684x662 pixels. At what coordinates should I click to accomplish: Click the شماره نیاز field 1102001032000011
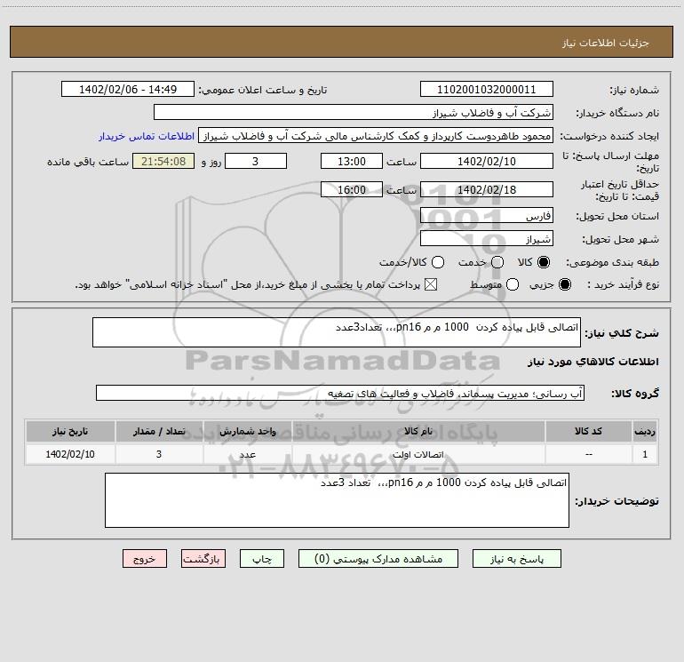coord(487,90)
